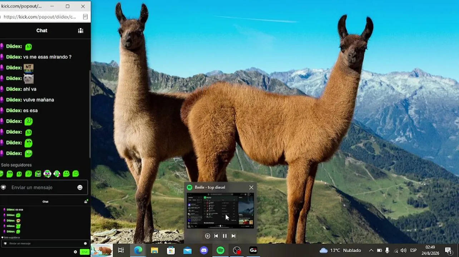The height and width of the screenshot is (257, 459).
Task: Click the Diidex username on the 'vulve mañana' message
Action: point(14,100)
